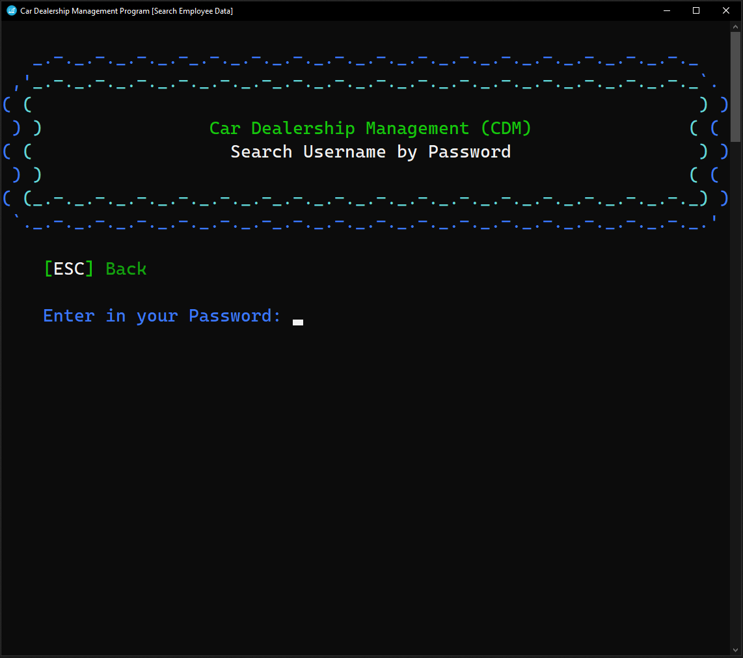The image size is (743, 658).
Task: Click the vertical scrollbar thumb
Action: [735, 87]
